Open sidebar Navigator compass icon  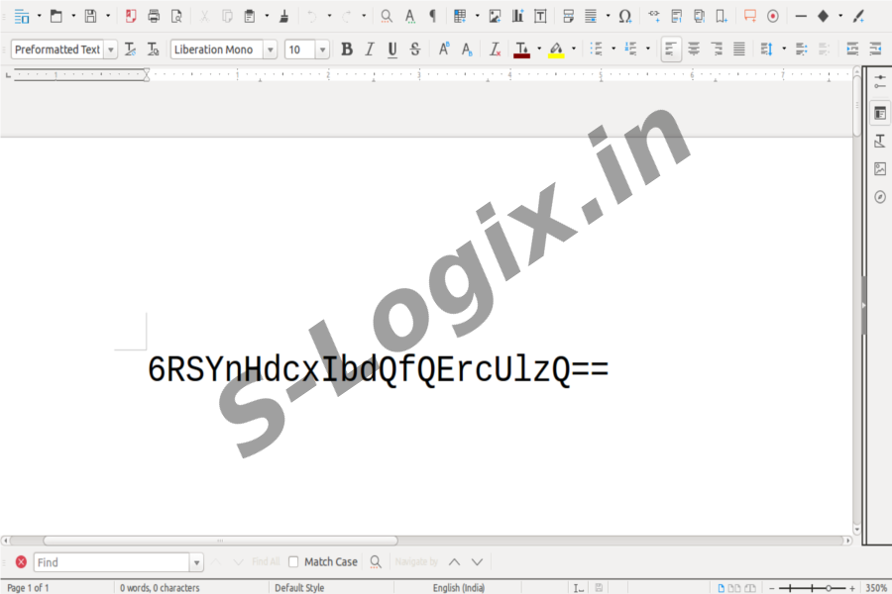[880, 197]
